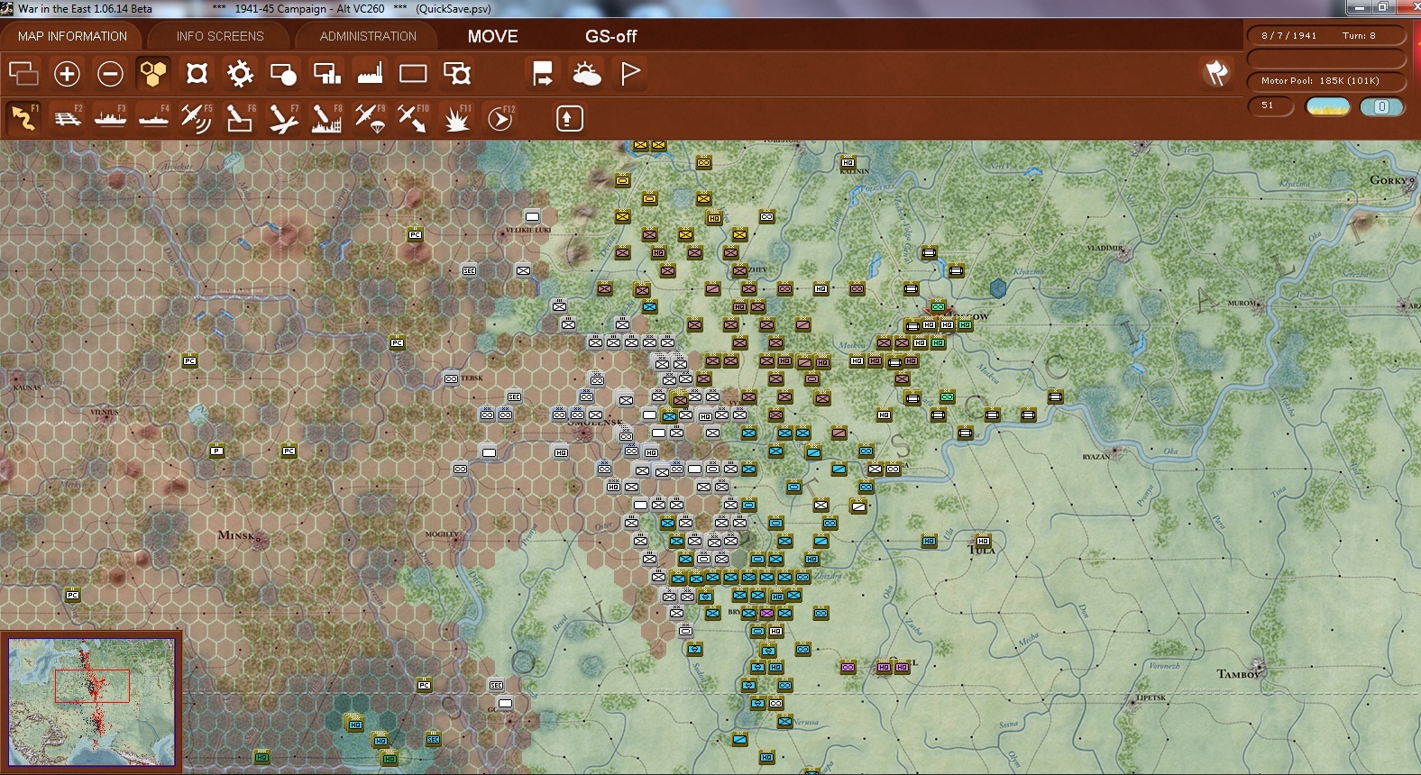
Task: Click the blue indicator showing 0
Action: coord(1381,106)
